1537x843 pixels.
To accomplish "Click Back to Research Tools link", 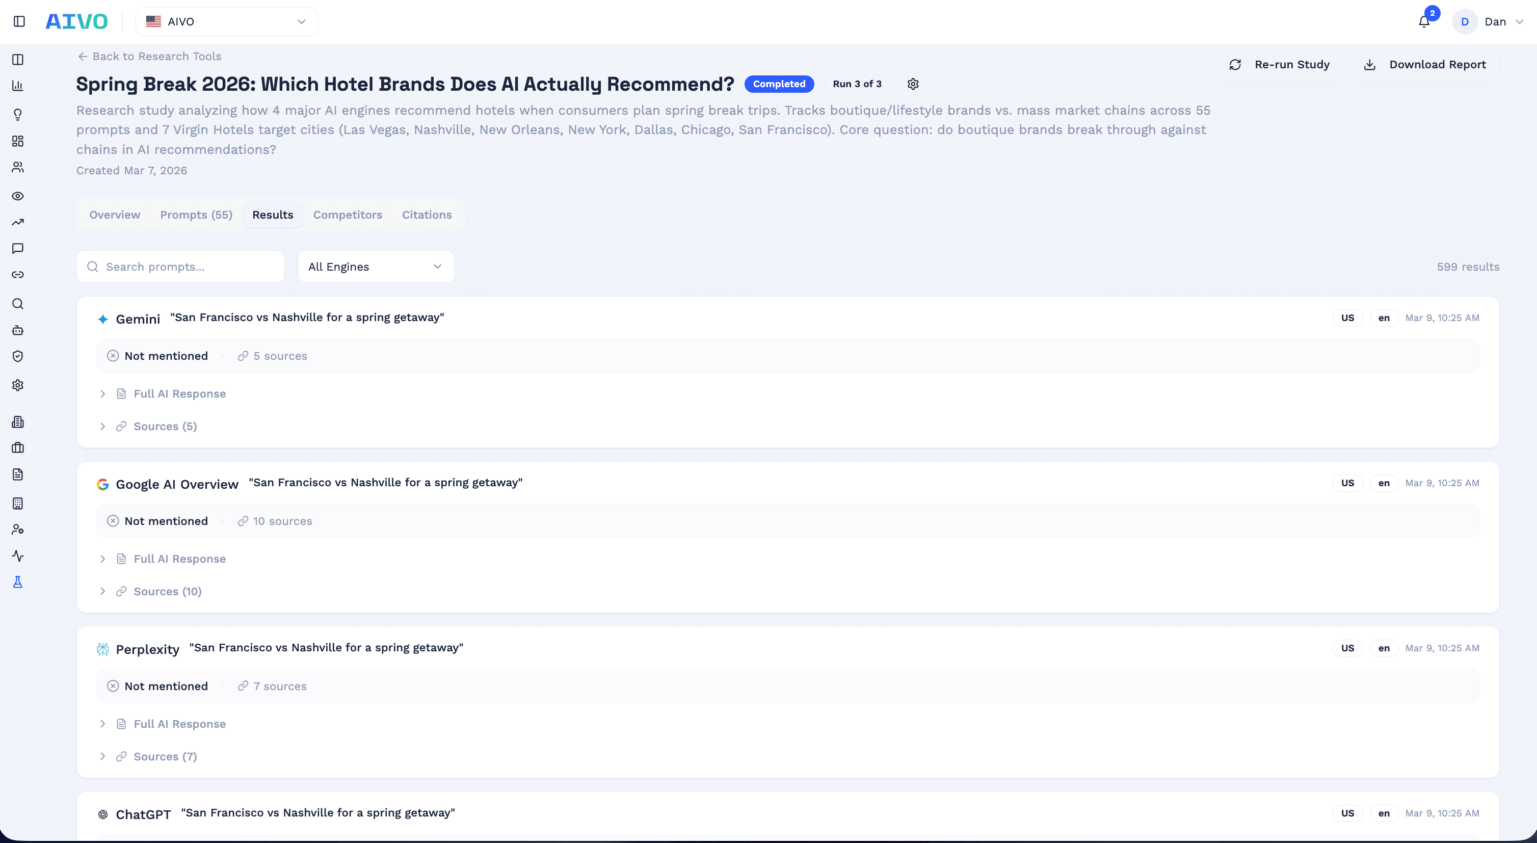I will point(149,56).
